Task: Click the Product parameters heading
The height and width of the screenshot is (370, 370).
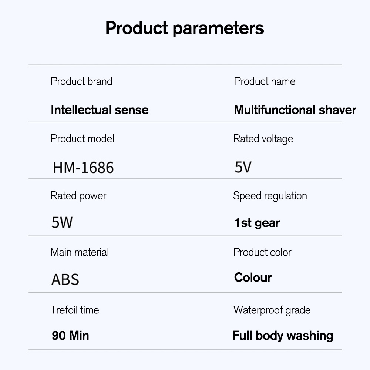Action: [x=185, y=28]
